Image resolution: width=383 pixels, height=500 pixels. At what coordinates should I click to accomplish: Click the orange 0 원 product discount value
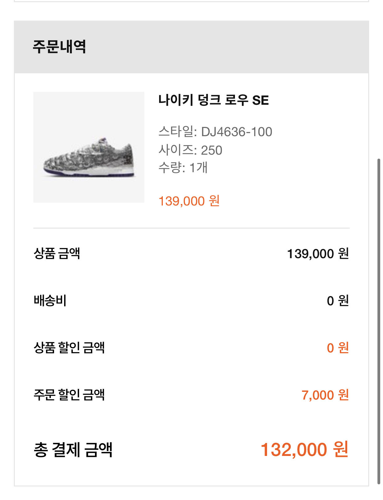pyautogui.click(x=337, y=348)
